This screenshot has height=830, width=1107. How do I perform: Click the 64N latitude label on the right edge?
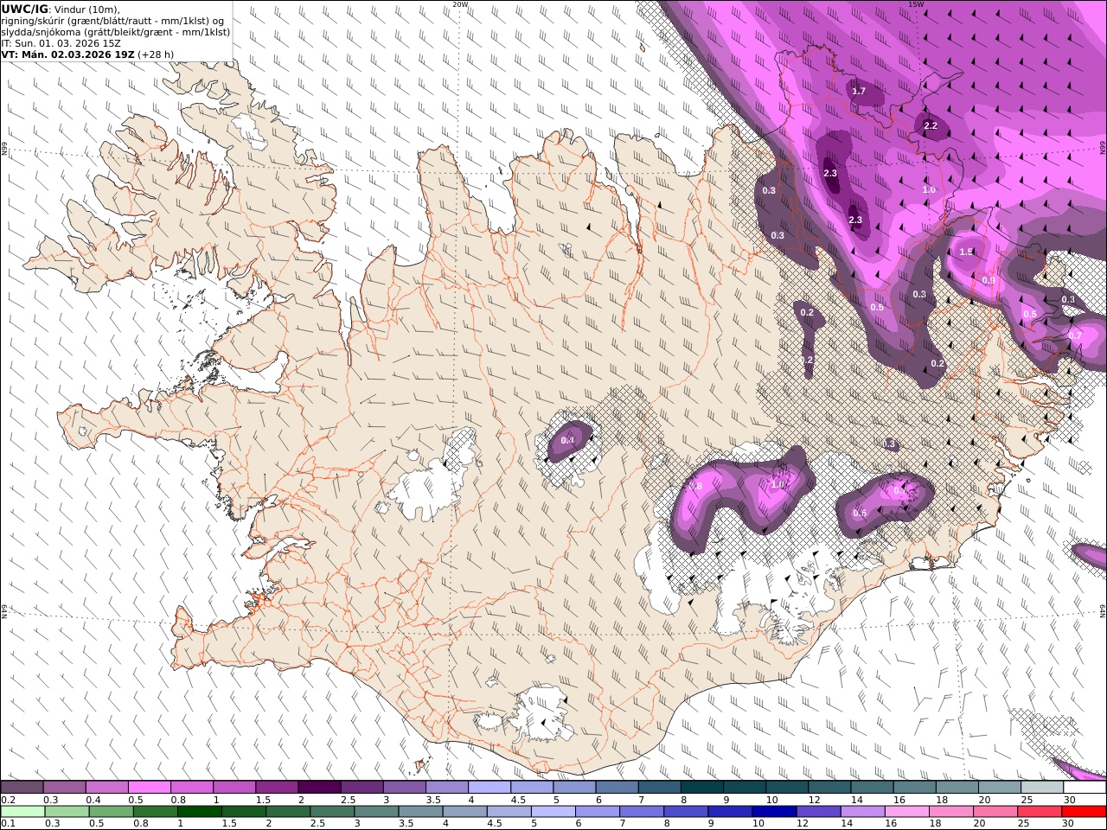click(1103, 610)
